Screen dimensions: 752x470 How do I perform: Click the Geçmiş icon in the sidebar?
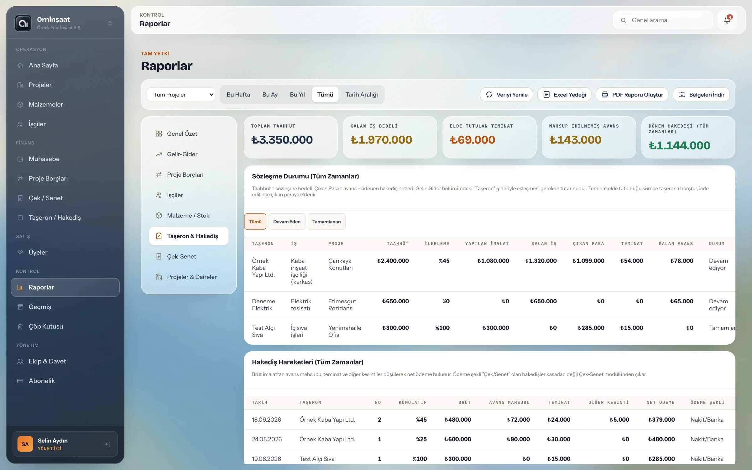click(20, 307)
